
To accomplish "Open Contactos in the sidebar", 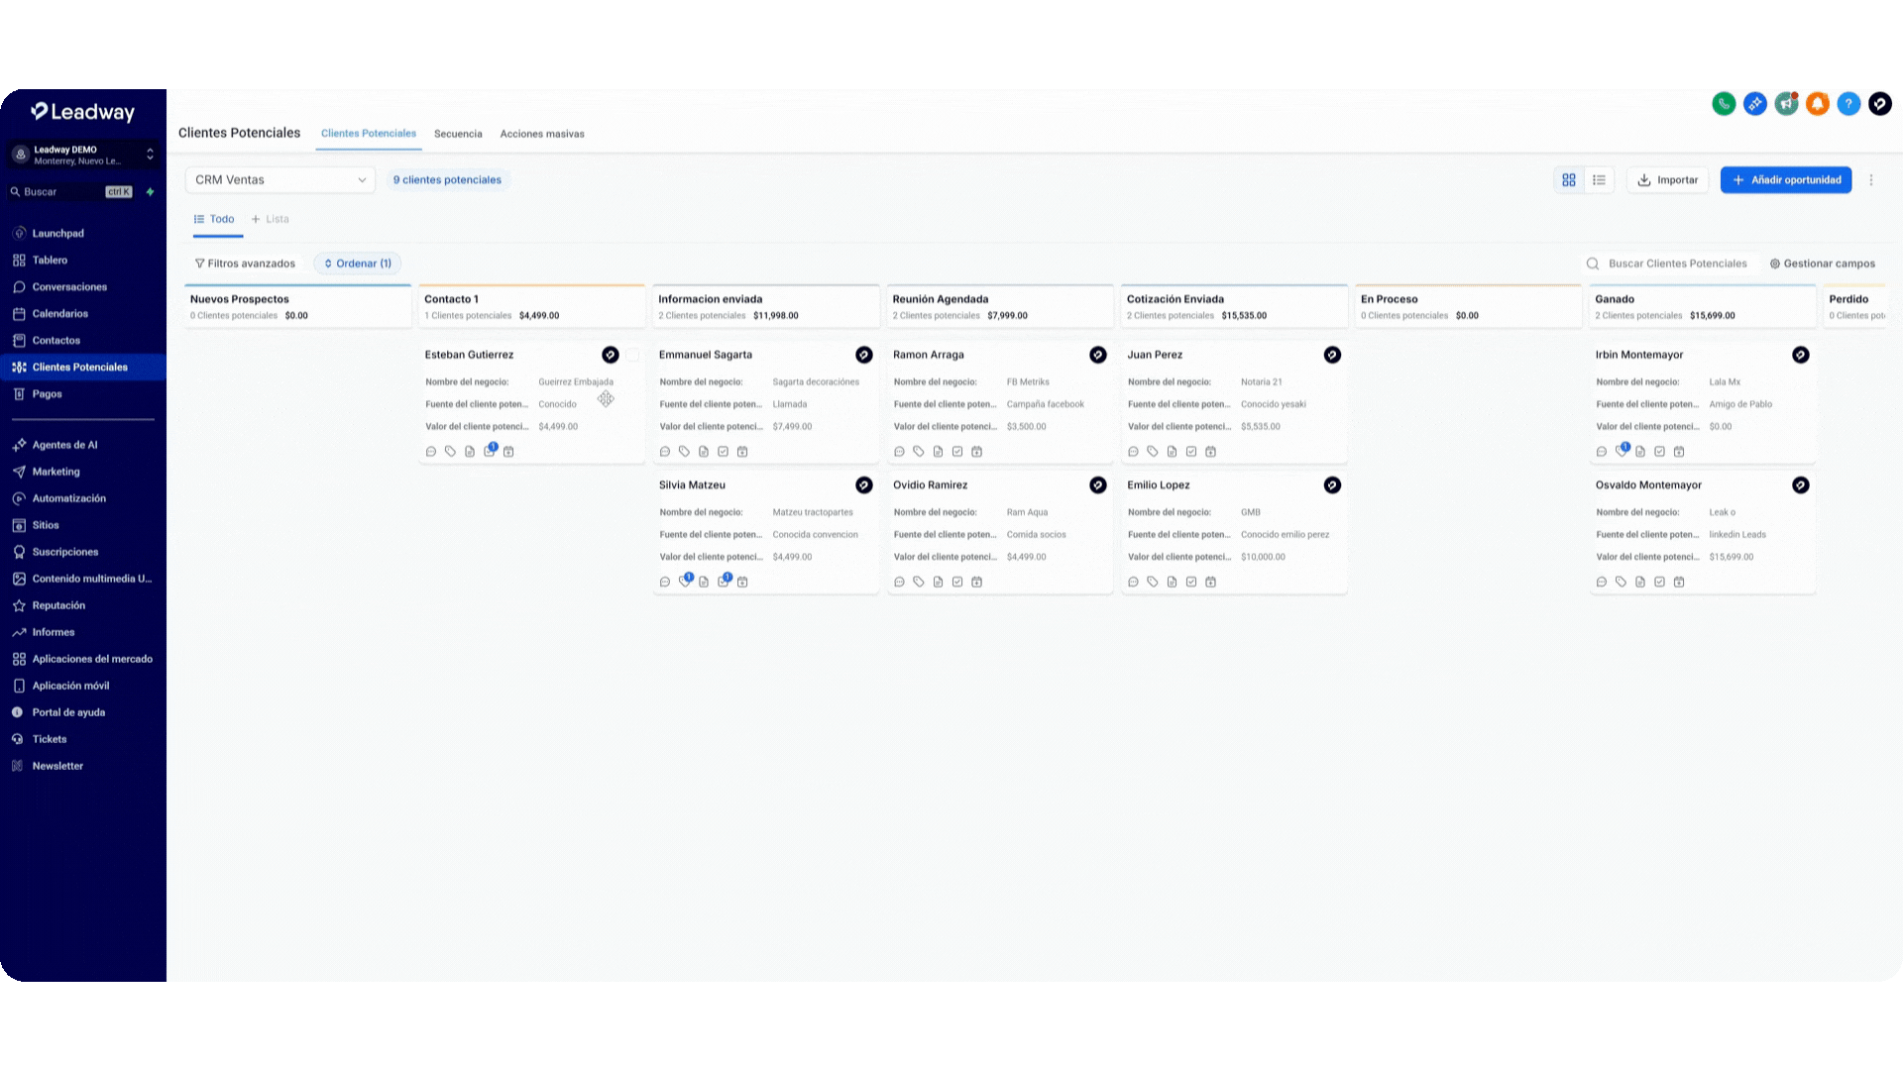I will (x=56, y=341).
